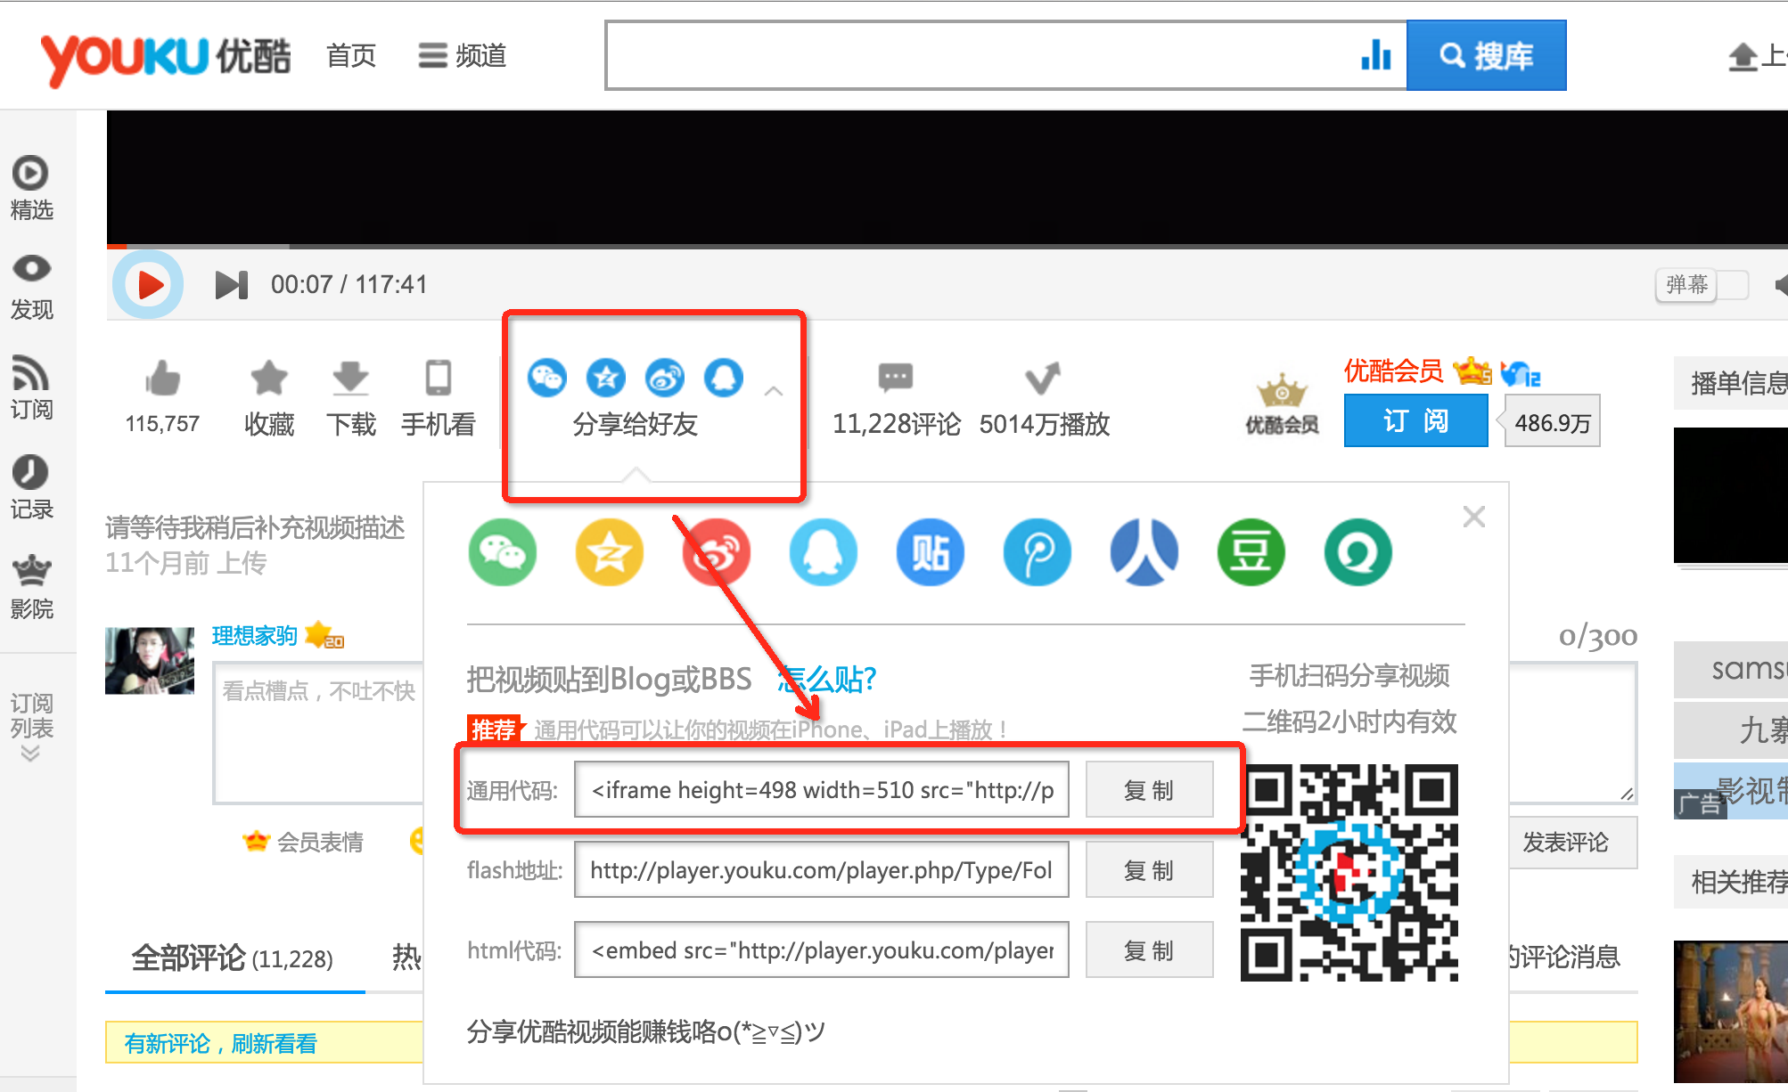The width and height of the screenshot is (1788, 1092).
Task: Share via small Weibo icon in toolbar
Action: [665, 378]
